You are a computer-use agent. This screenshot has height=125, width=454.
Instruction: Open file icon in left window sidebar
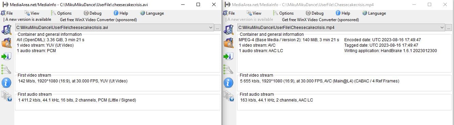pos(6,30)
